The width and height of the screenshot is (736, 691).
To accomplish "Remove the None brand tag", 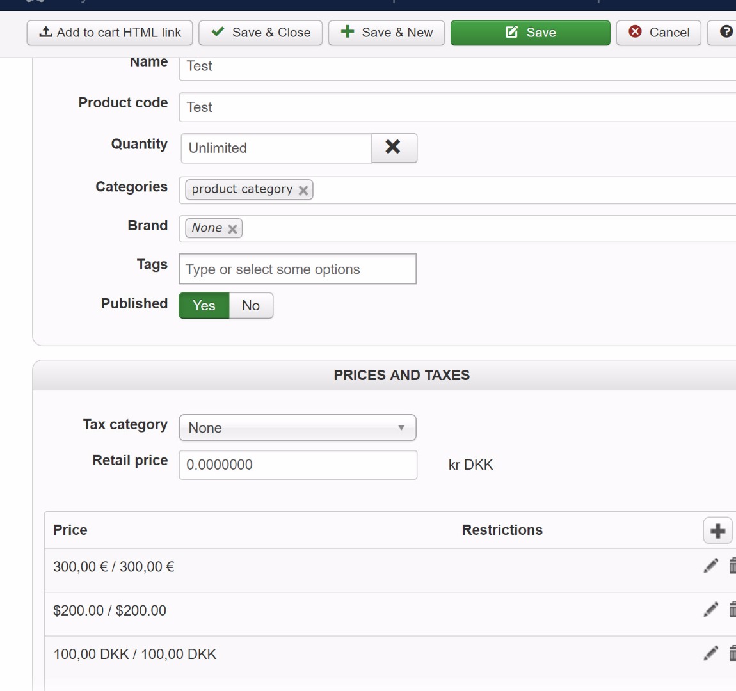I will (232, 229).
